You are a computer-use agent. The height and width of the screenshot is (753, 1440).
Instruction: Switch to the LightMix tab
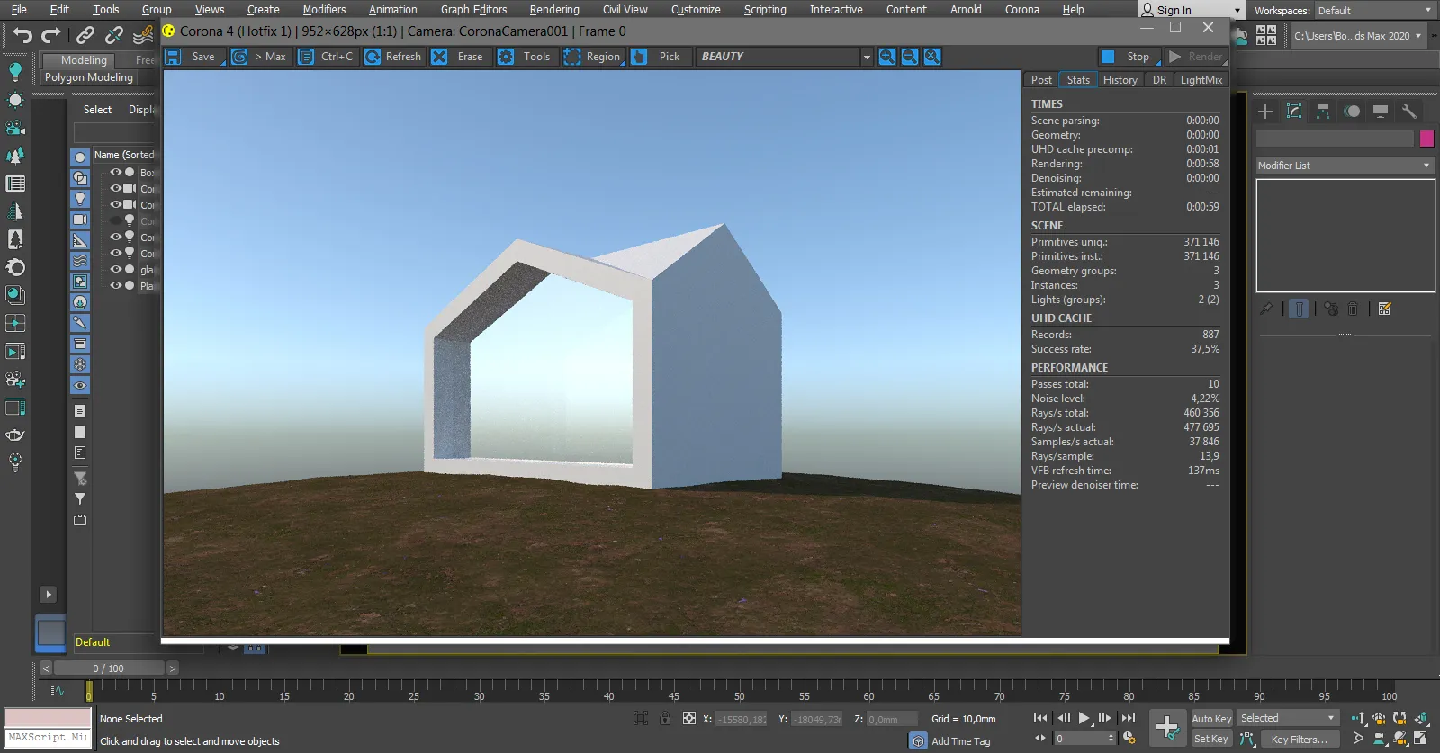pos(1201,80)
